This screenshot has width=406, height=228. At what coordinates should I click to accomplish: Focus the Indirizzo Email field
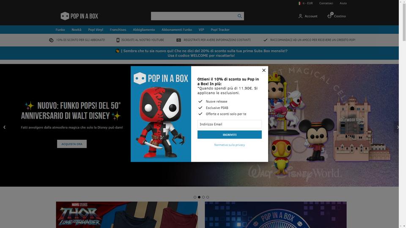pos(229,124)
